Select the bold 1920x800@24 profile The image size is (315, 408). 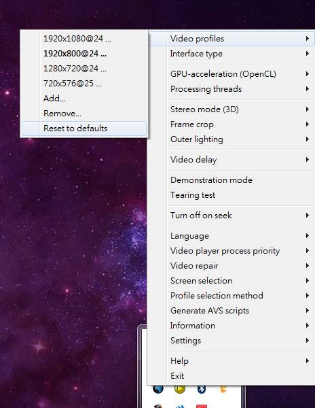(x=84, y=54)
